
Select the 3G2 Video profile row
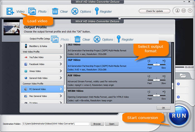(119, 50)
